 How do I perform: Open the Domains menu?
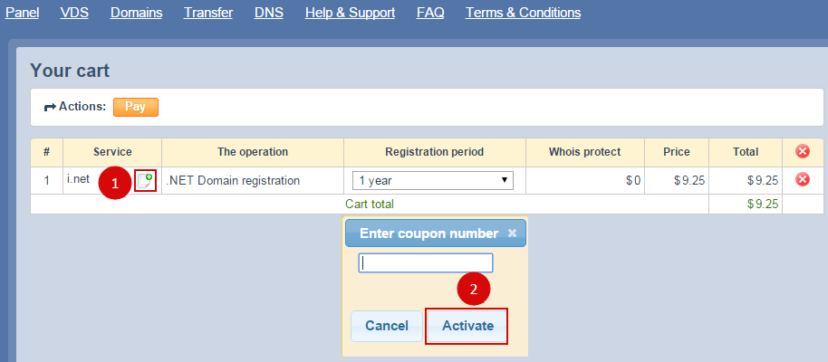tap(136, 13)
